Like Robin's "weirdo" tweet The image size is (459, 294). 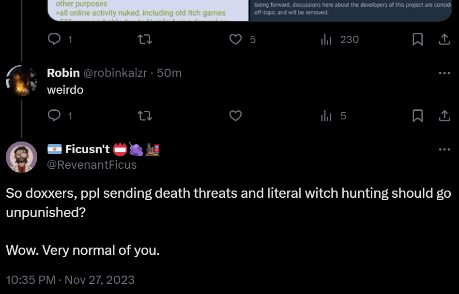tap(235, 116)
